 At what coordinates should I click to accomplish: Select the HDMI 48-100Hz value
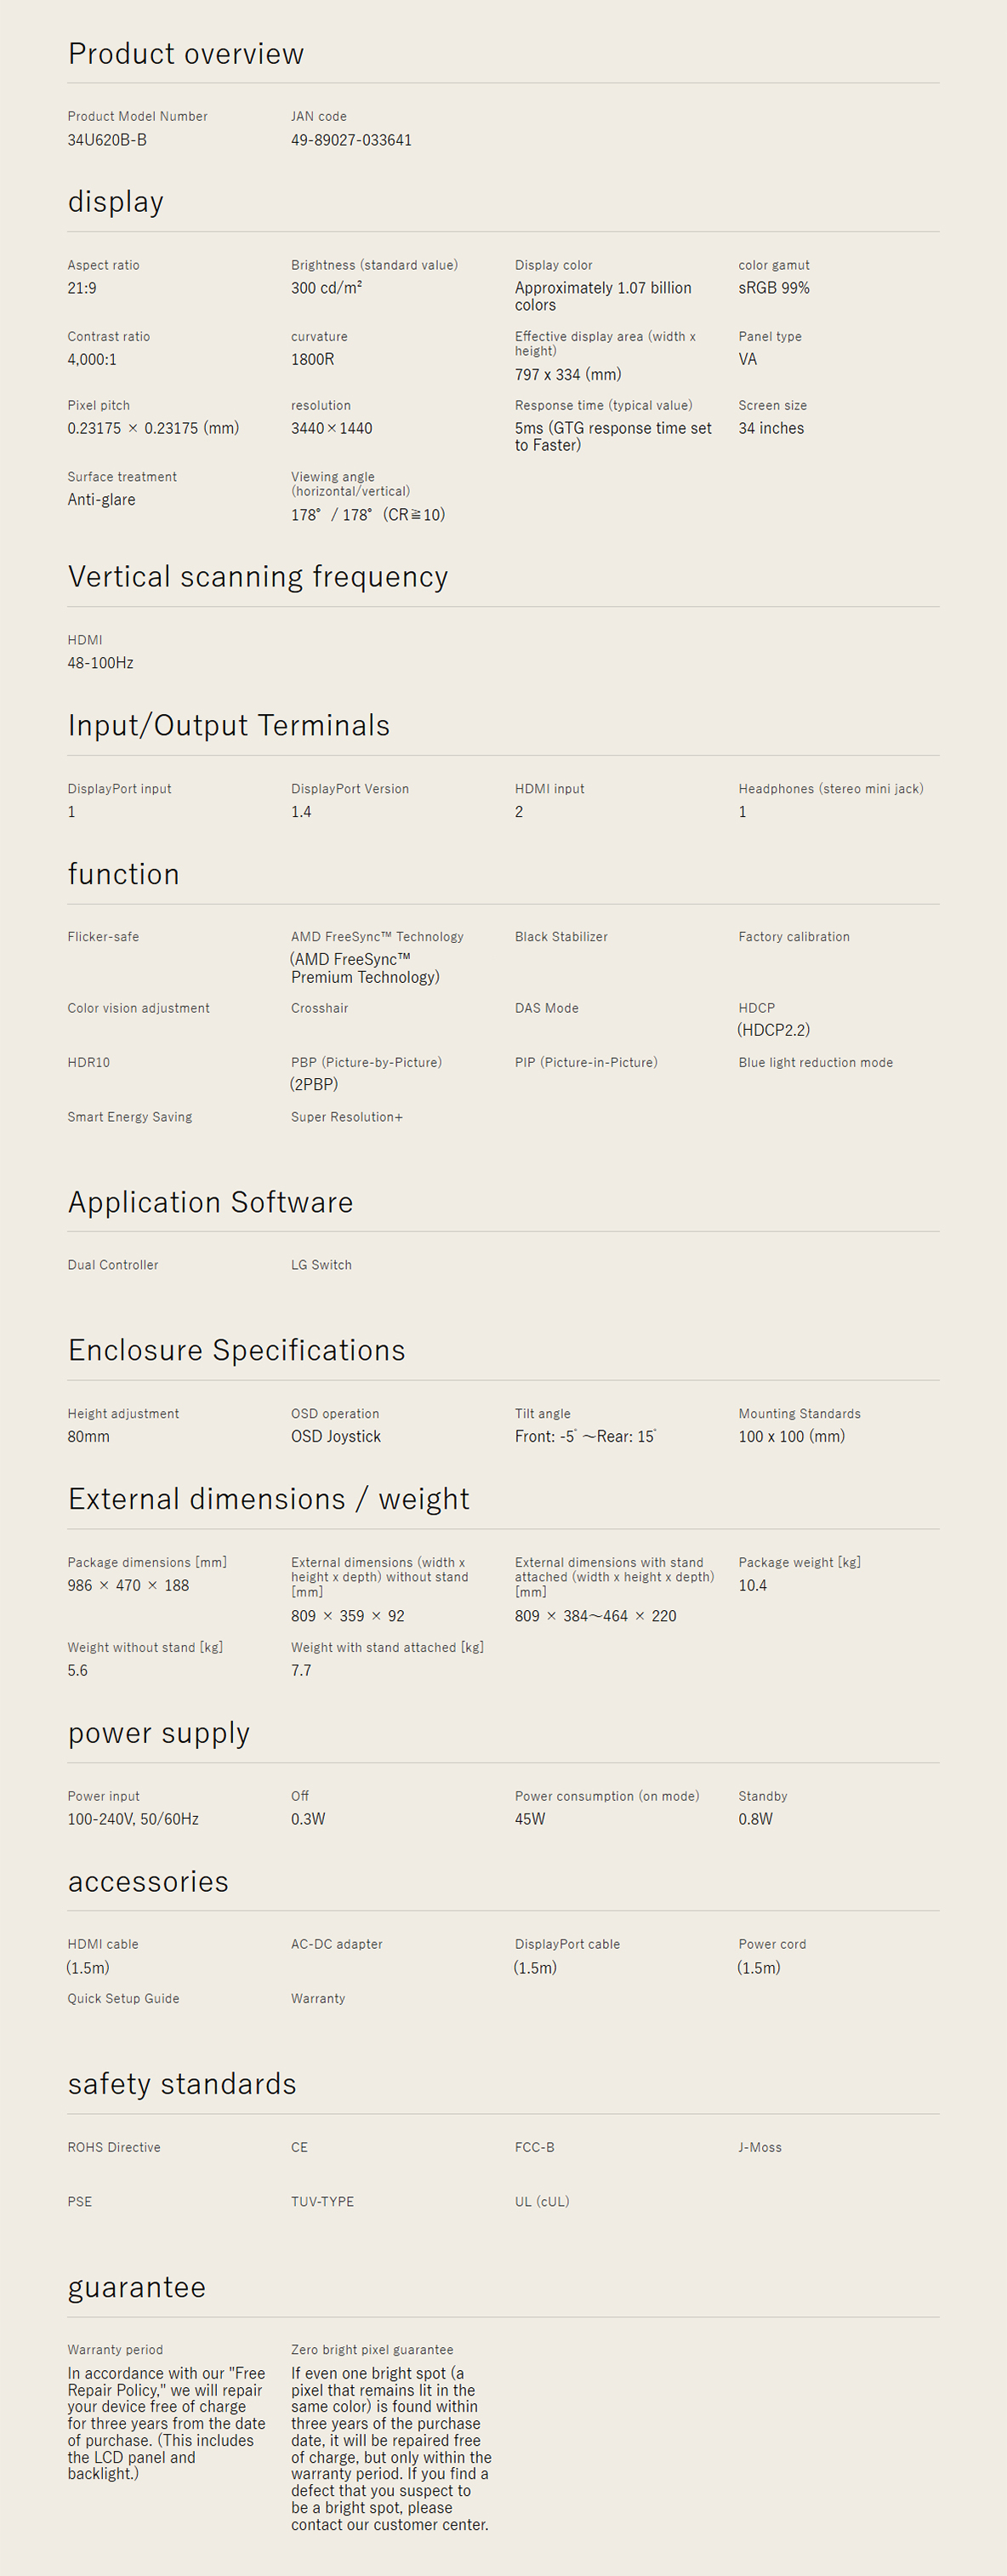click(100, 663)
